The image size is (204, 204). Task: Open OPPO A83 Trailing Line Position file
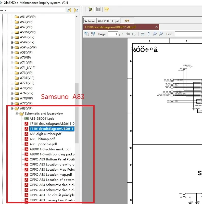(x=52, y=200)
